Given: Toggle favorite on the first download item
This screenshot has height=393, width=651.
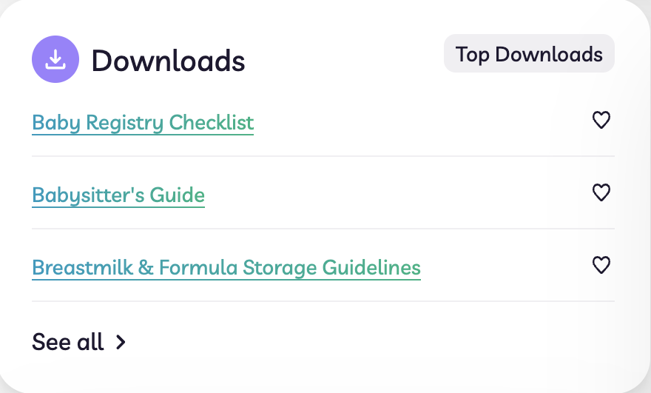Looking at the screenshot, I should (601, 120).
